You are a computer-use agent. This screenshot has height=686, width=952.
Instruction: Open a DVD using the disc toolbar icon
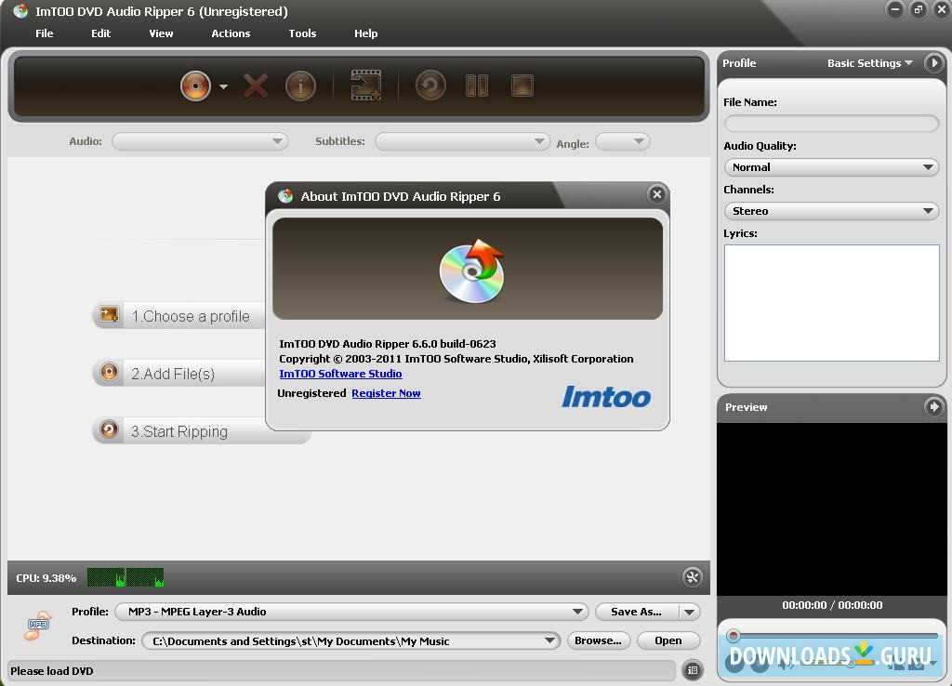click(195, 85)
